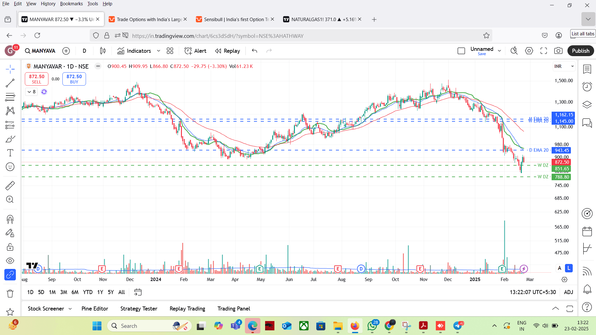Open the chats panel
The width and height of the screenshot is (596, 335).
click(x=587, y=123)
